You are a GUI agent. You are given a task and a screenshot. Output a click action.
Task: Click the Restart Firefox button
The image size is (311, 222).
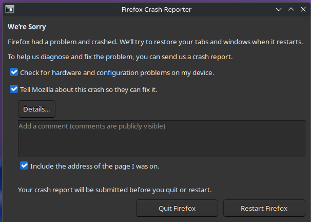coord(264,208)
